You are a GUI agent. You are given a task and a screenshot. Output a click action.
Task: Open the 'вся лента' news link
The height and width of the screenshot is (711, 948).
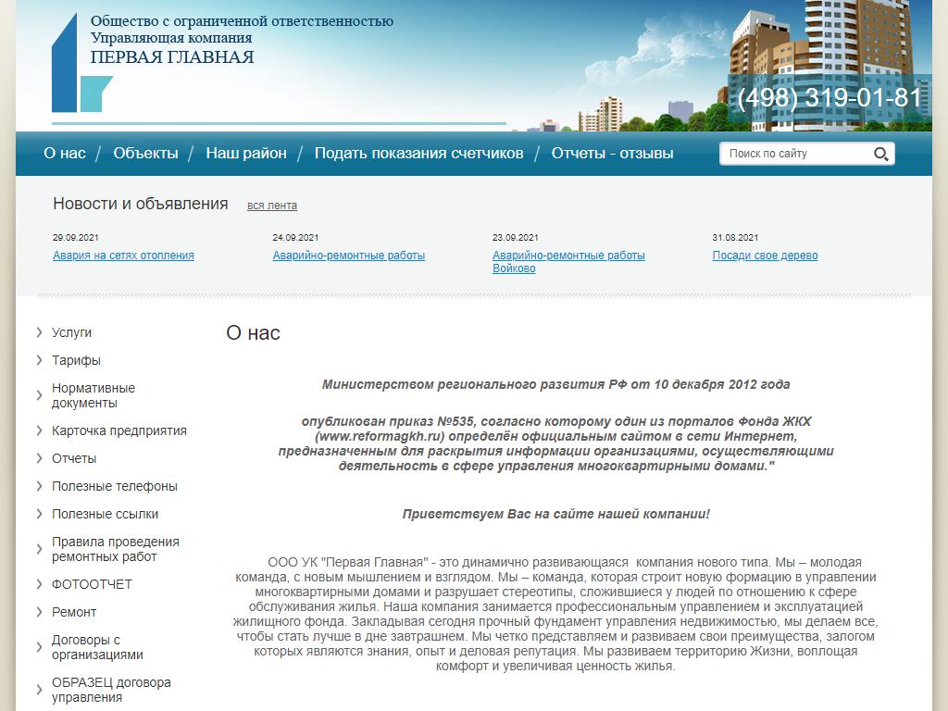tap(272, 206)
